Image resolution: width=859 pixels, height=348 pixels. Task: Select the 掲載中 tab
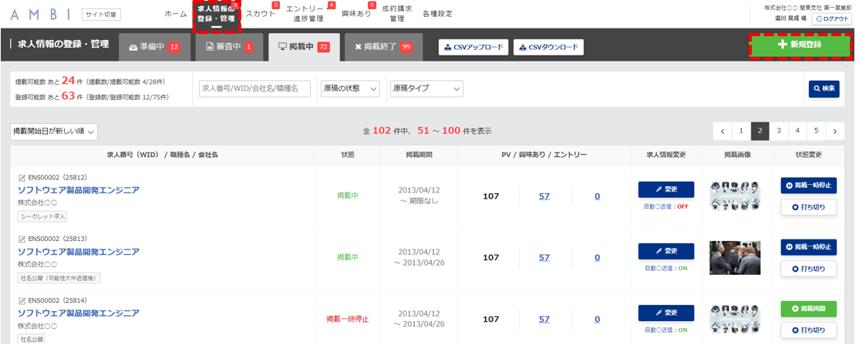304,47
